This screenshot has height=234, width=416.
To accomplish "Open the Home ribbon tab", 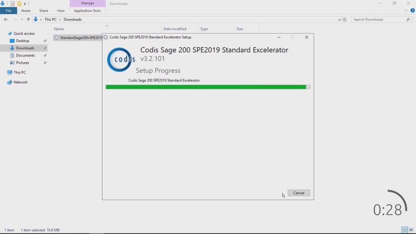I will tap(26, 11).
